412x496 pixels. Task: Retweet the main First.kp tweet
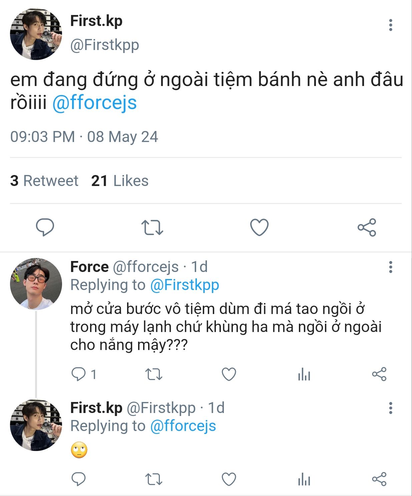click(152, 227)
